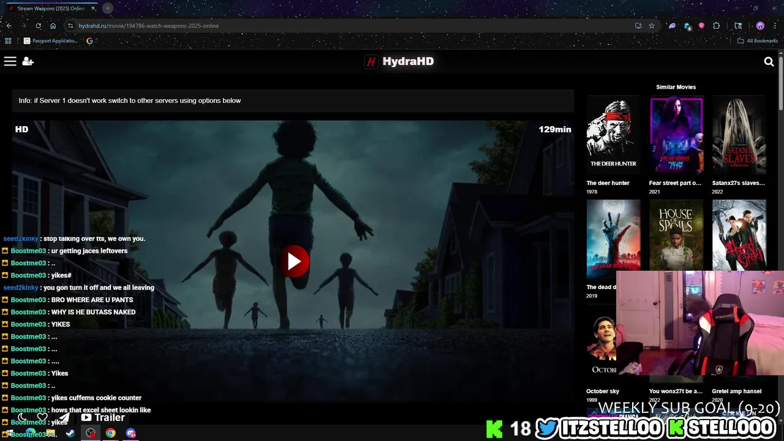Open Chrome three-dot menu
Viewport: 784px width, 441px height.
click(774, 26)
